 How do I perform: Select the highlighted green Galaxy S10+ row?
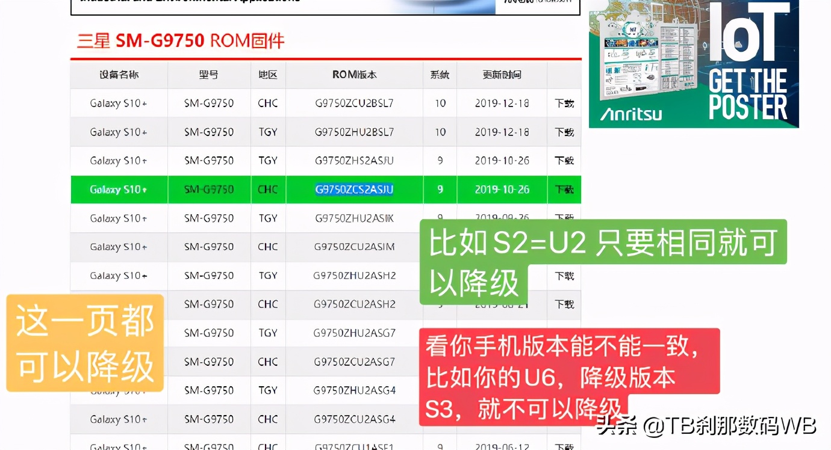pos(119,189)
